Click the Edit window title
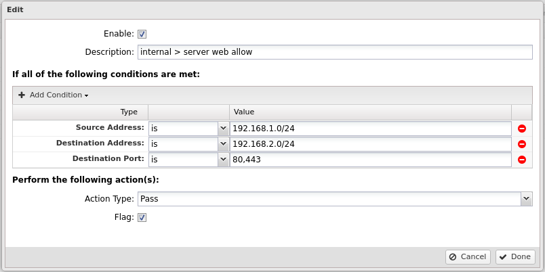Viewport: 545px width, 272px height. point(15,9)
